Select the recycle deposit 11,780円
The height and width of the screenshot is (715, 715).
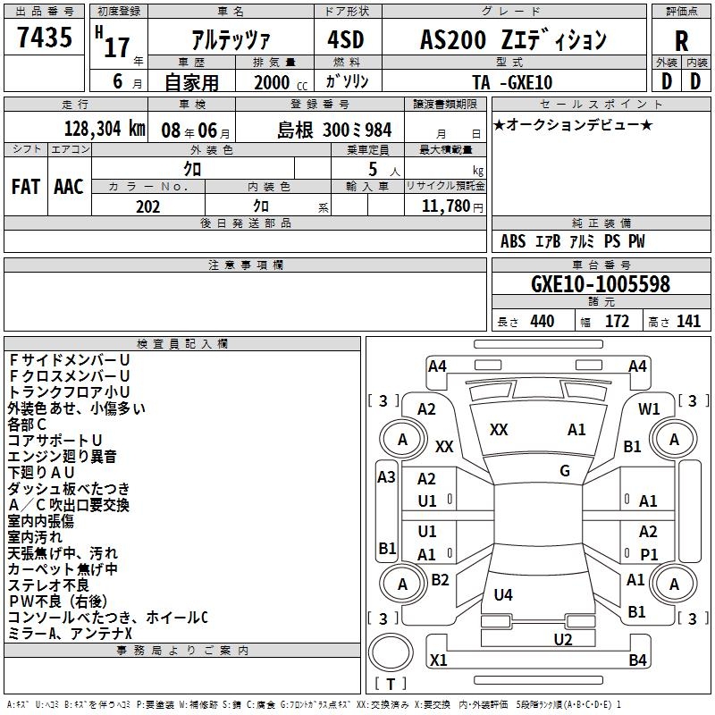tap(452, 206)
